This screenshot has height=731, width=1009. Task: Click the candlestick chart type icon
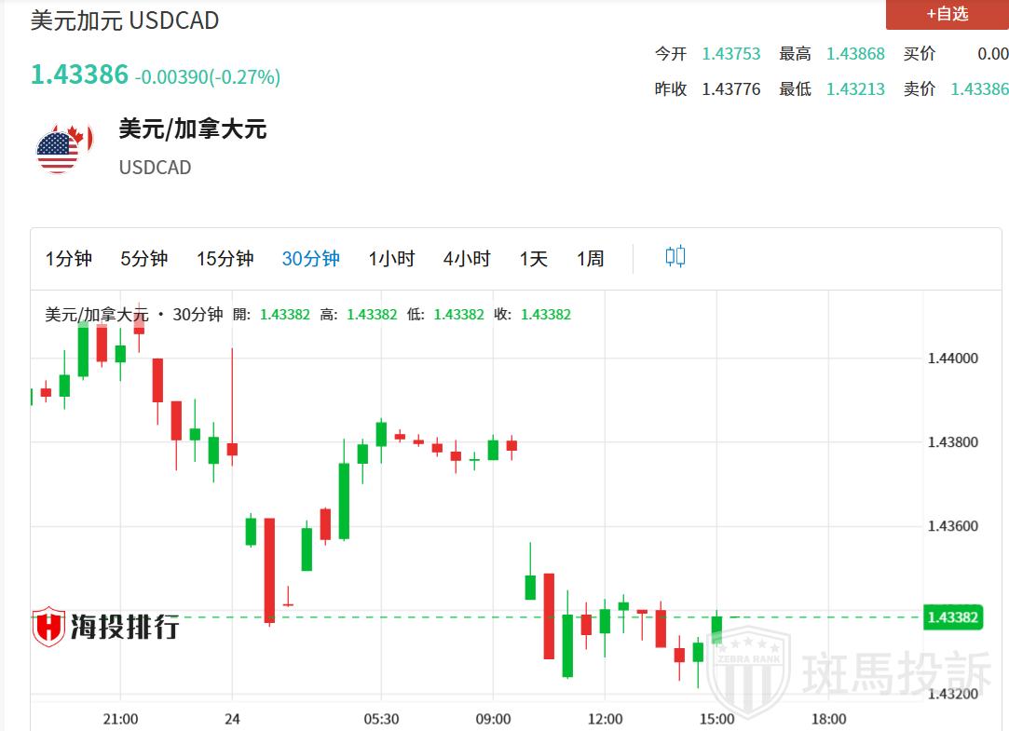(x=675, y=257)
